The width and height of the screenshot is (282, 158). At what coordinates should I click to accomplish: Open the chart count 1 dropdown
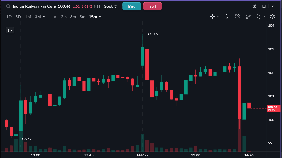click(10, 31)
